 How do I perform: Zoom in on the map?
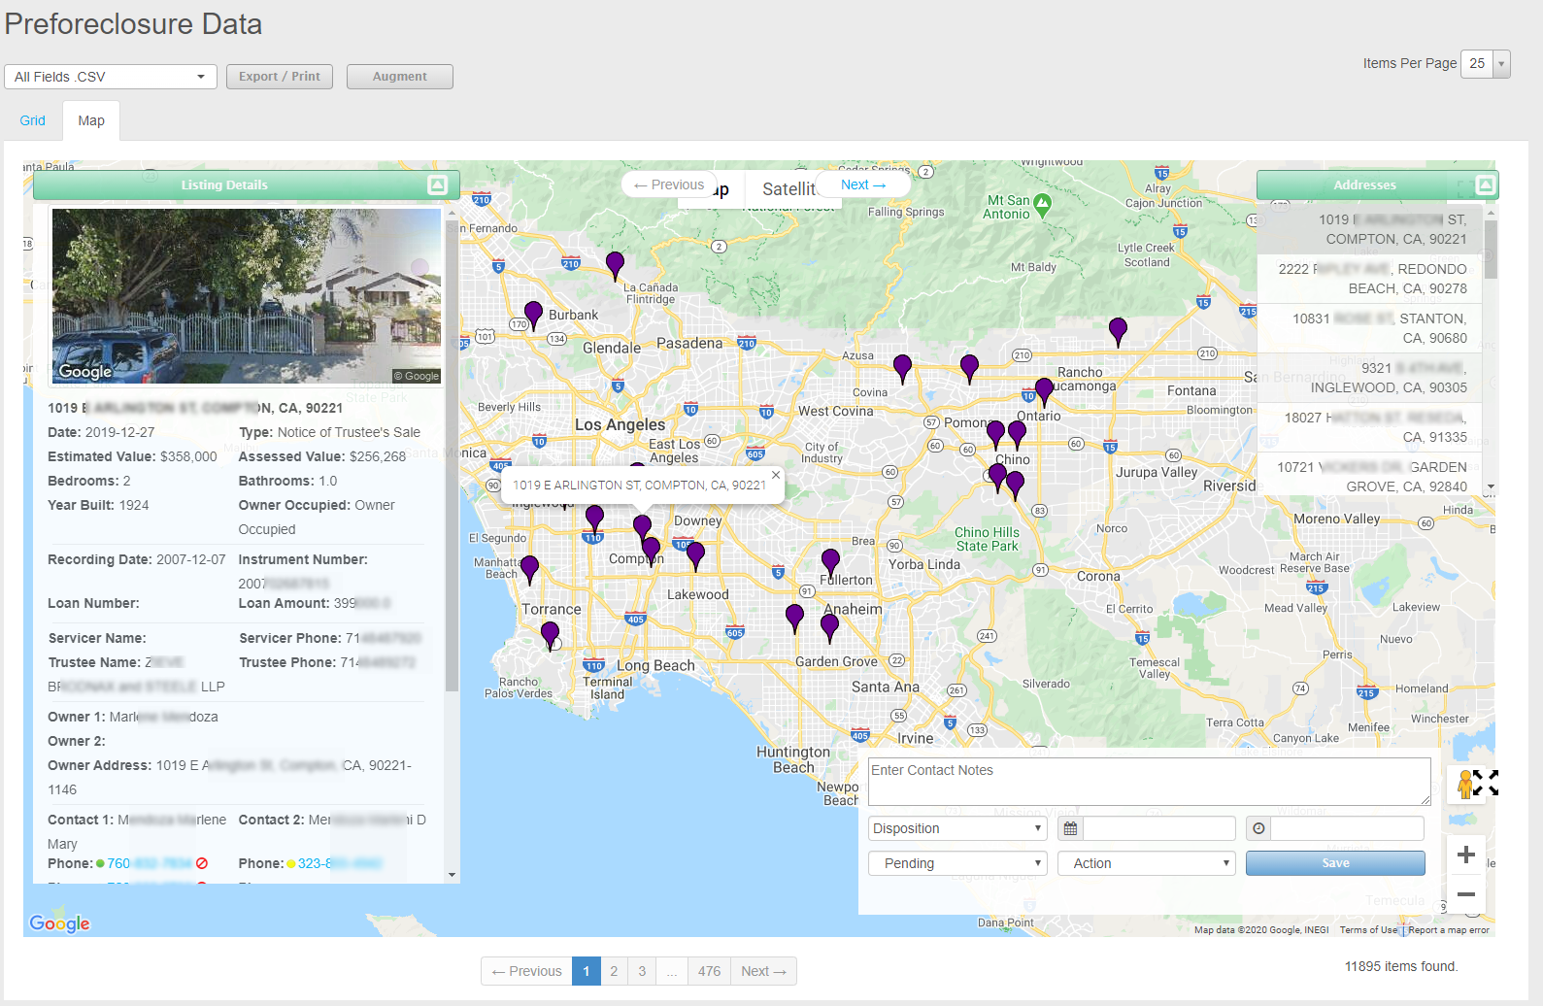tap(1466, 855)
